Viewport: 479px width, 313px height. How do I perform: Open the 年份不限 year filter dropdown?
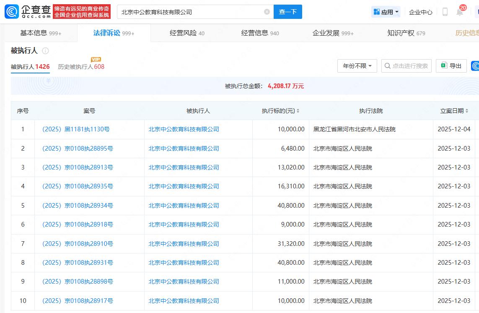coord(357,66)
